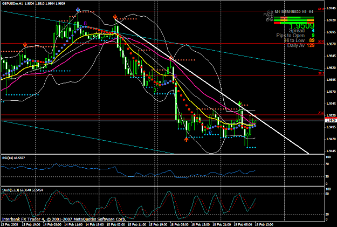337x227 pixels.
Task: Click the hollow magenta arrow beside the 38.2 line candle
Action: [176, 76]
